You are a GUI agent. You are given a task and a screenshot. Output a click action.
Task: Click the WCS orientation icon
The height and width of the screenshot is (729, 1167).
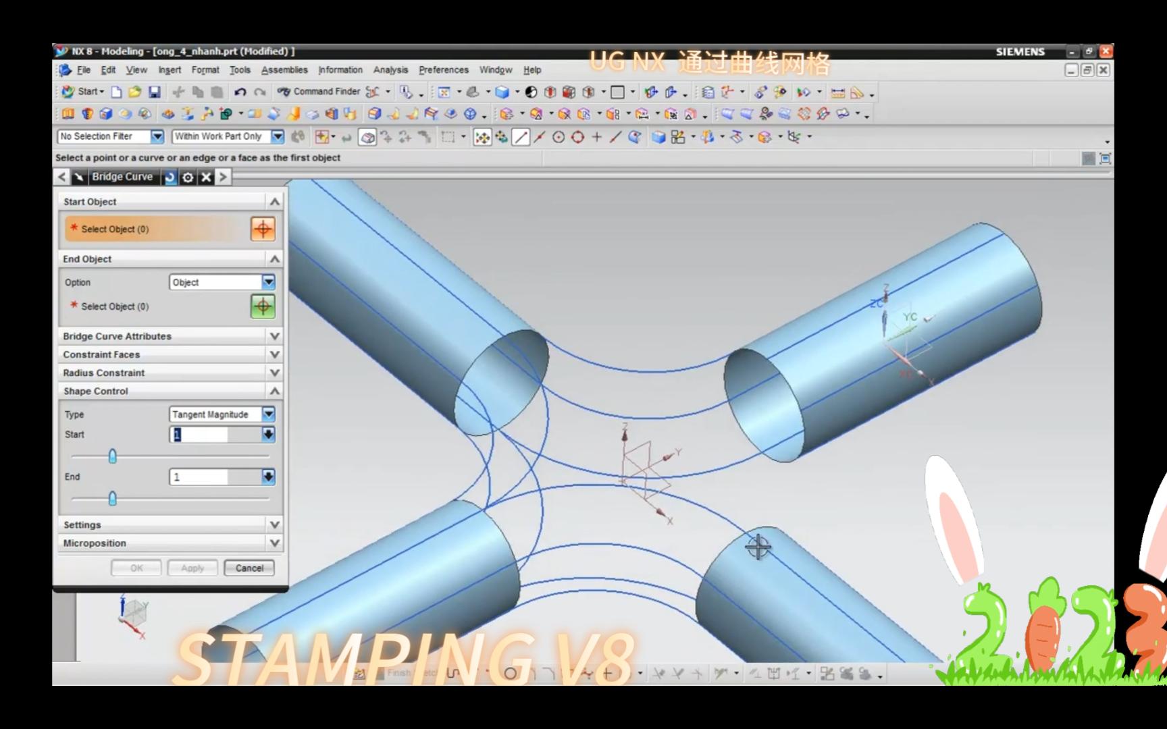pos(727,92)
